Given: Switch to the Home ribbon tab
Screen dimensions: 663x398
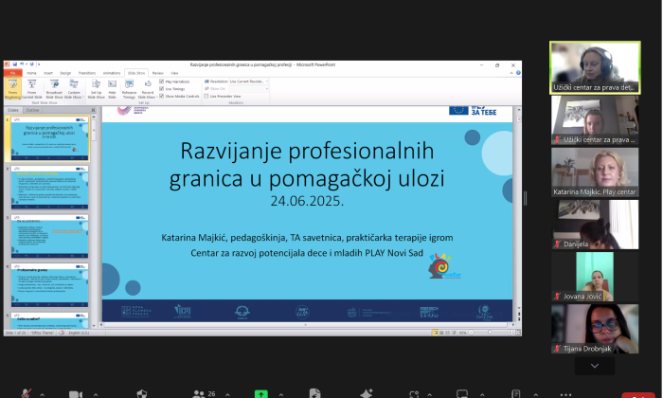Looking at the screenshot, I should point(31,73).
